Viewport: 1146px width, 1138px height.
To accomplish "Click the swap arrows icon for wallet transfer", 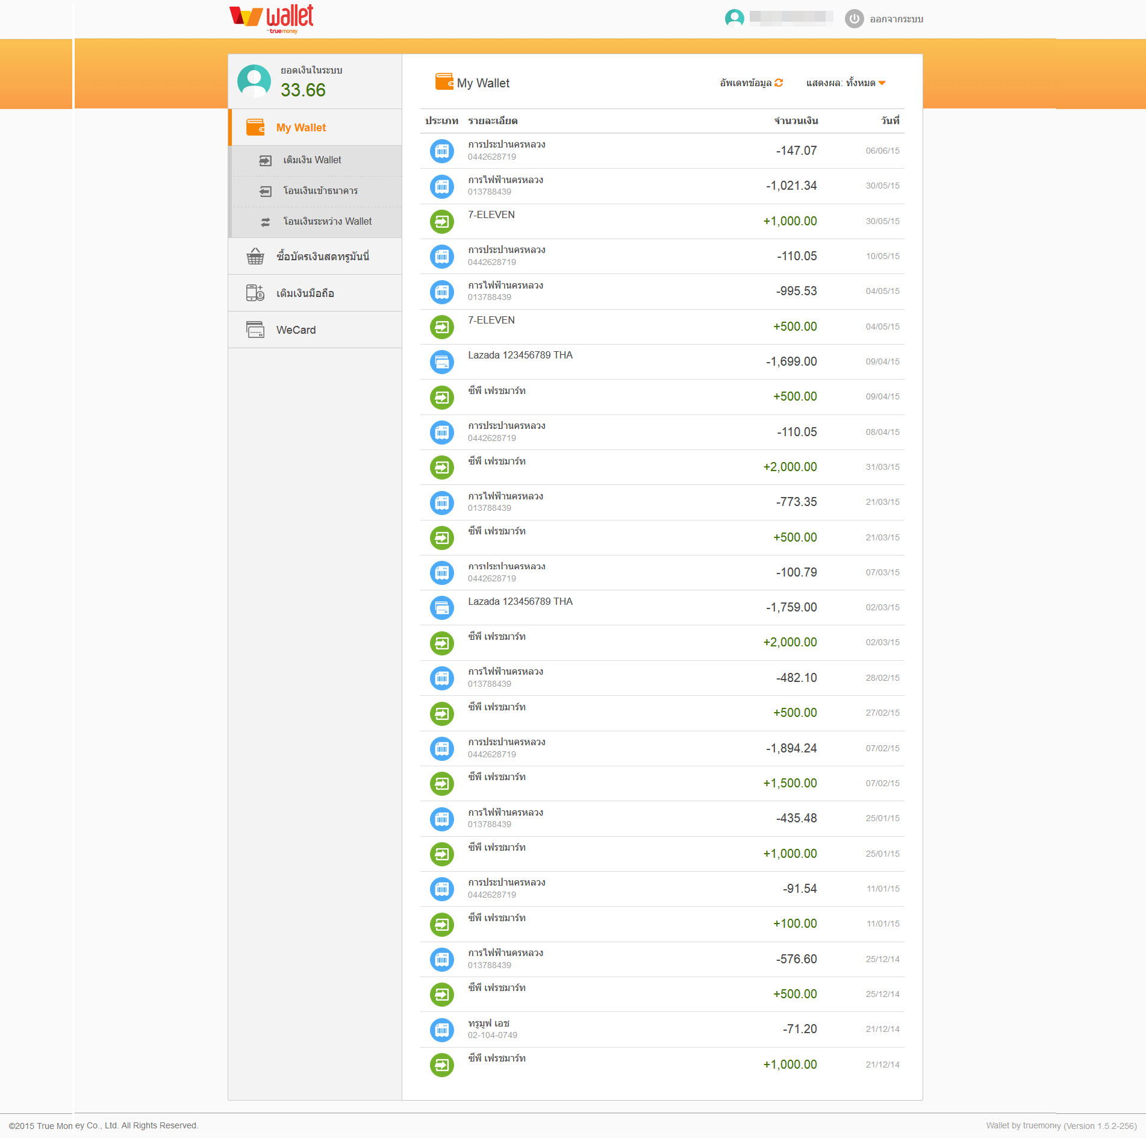I will 266,222.
